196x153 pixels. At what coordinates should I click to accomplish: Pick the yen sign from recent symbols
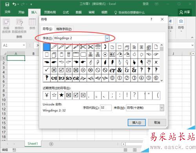(x=47, y=95)
